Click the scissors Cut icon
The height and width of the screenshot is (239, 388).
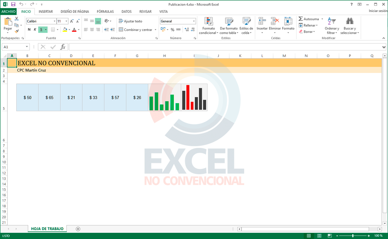[17, 19]
